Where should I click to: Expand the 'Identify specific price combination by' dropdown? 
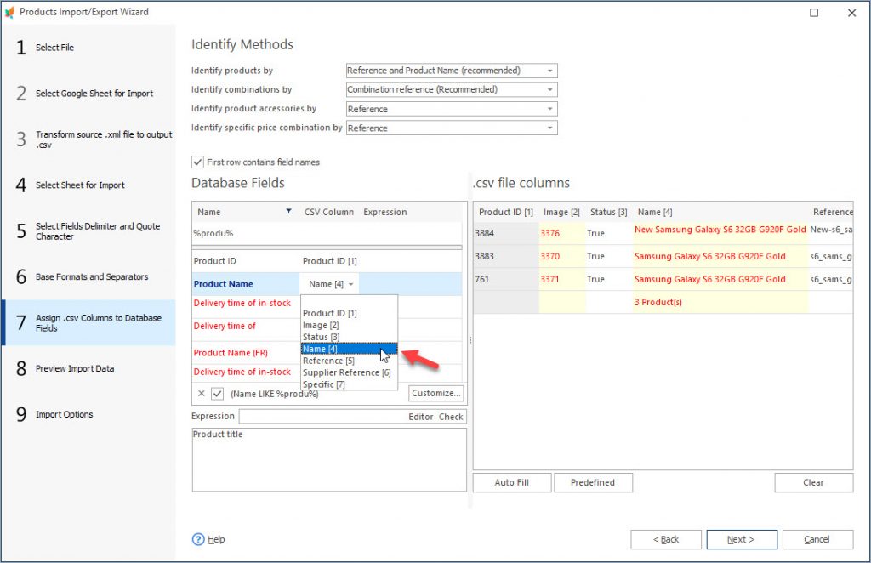click(549, 128)
